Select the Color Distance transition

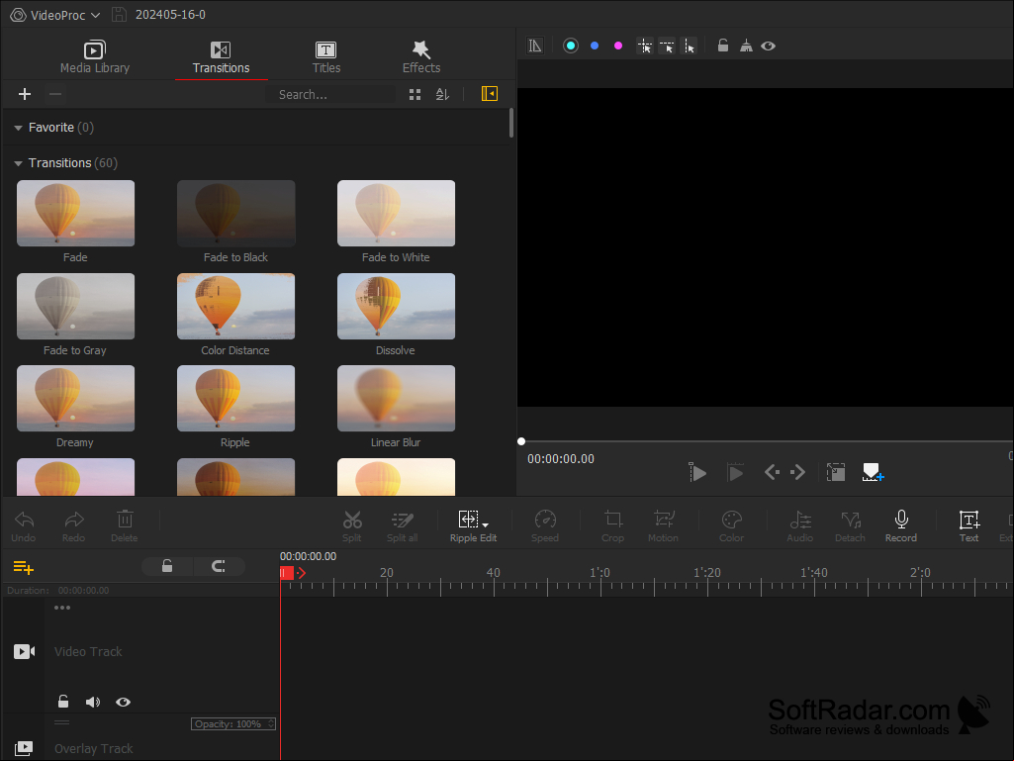(x=236, y=306)
